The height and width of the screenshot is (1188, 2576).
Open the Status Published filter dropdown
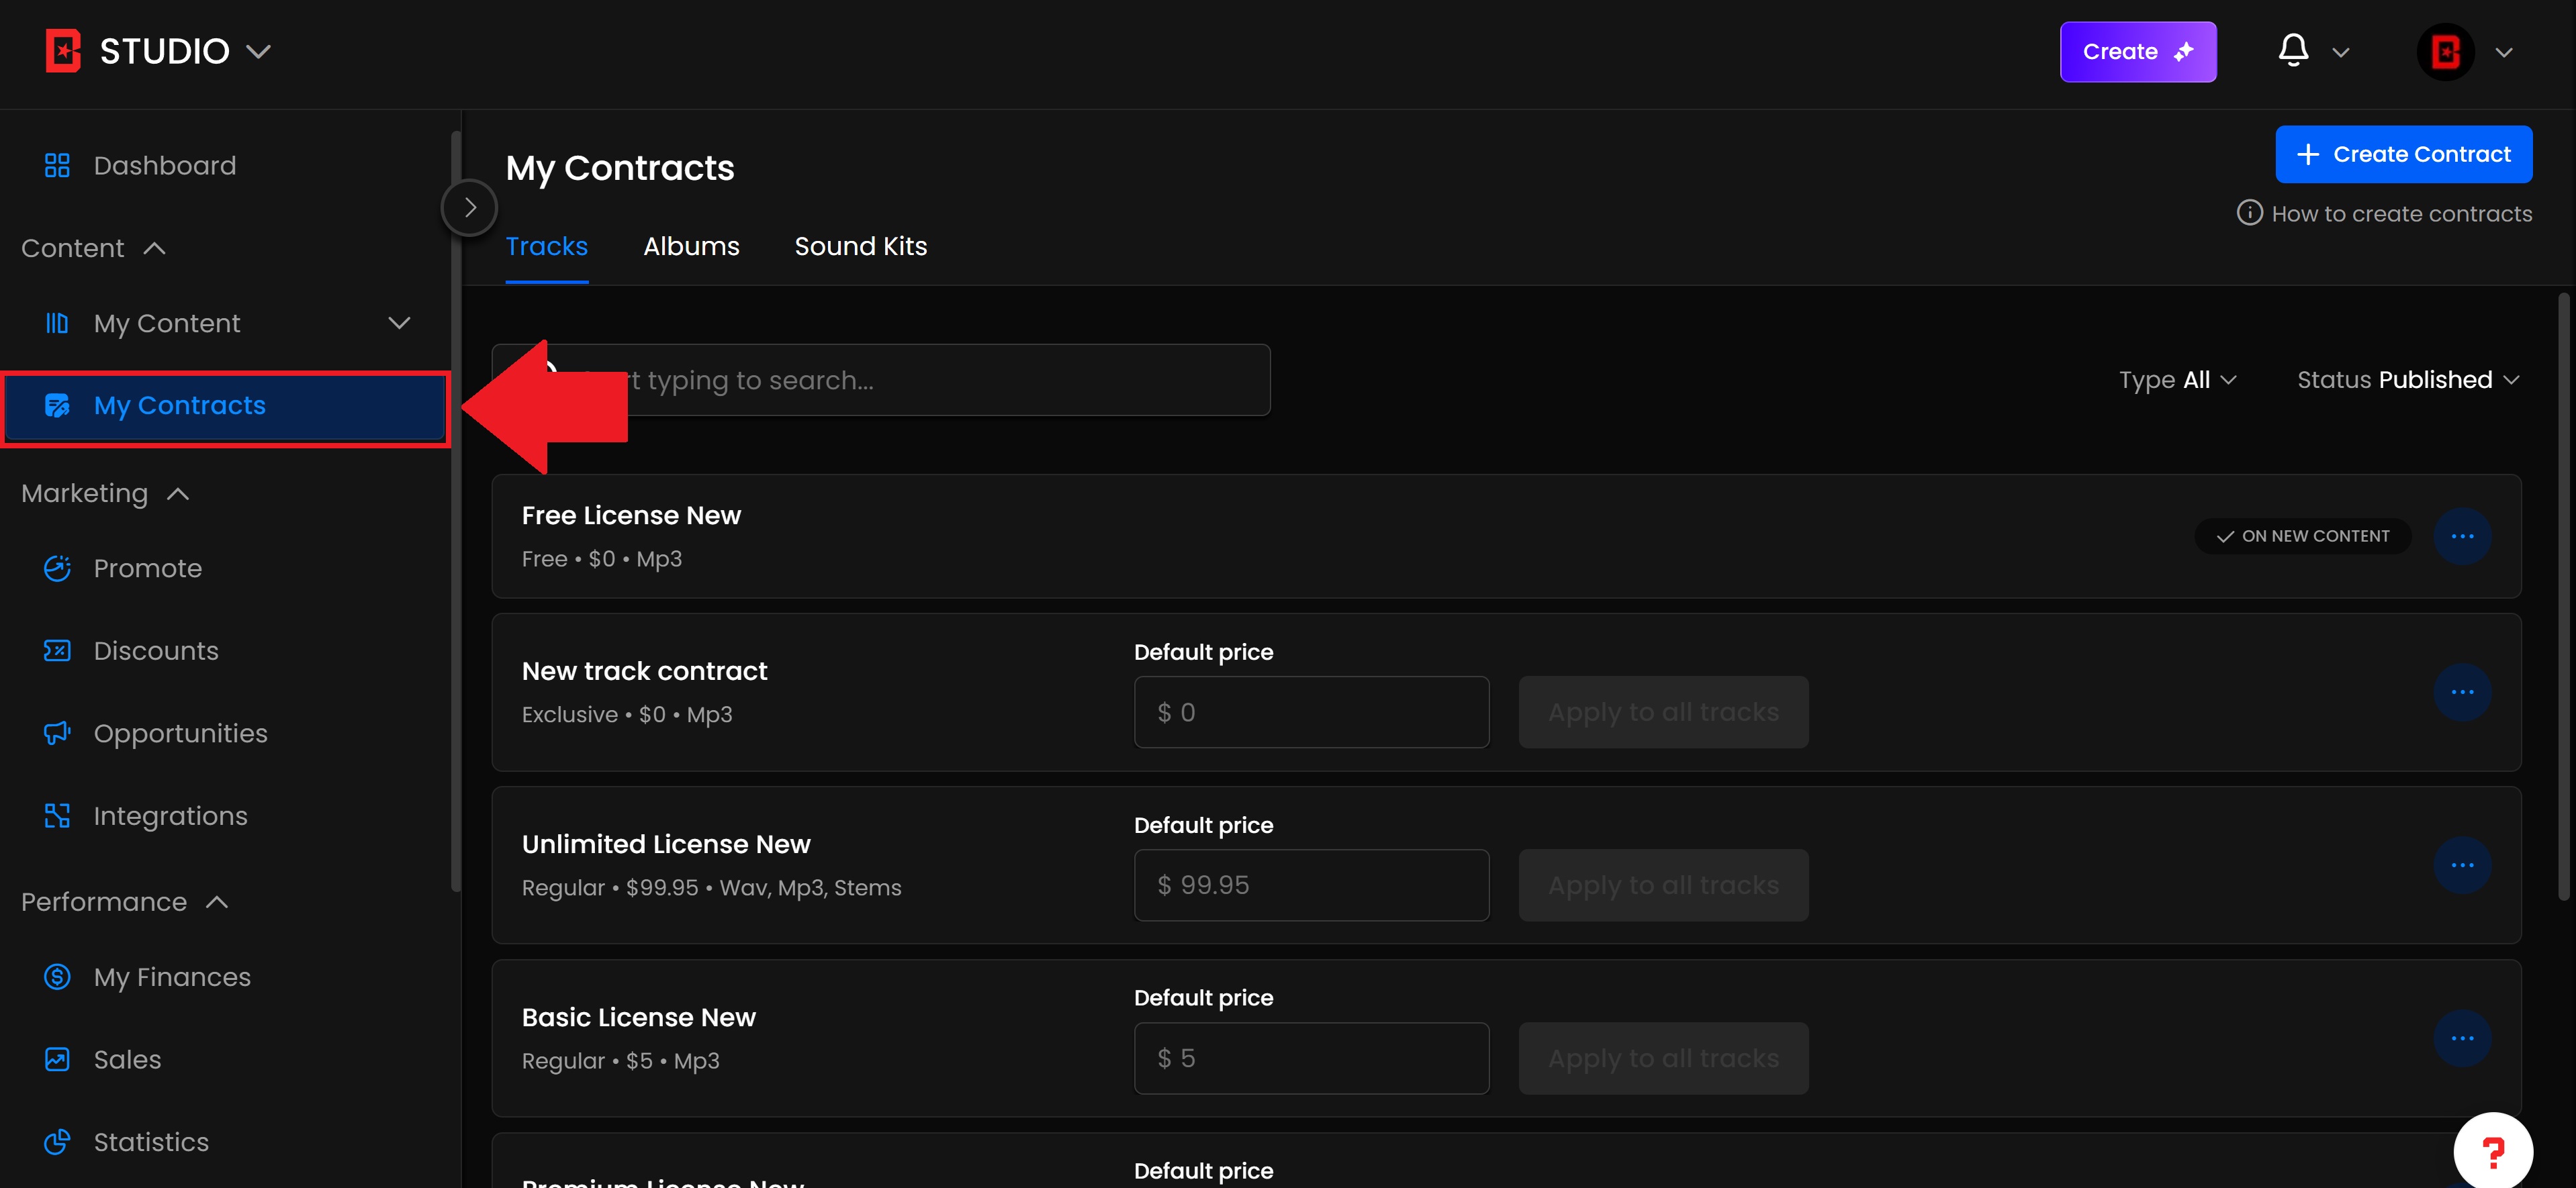(2407, 380)
